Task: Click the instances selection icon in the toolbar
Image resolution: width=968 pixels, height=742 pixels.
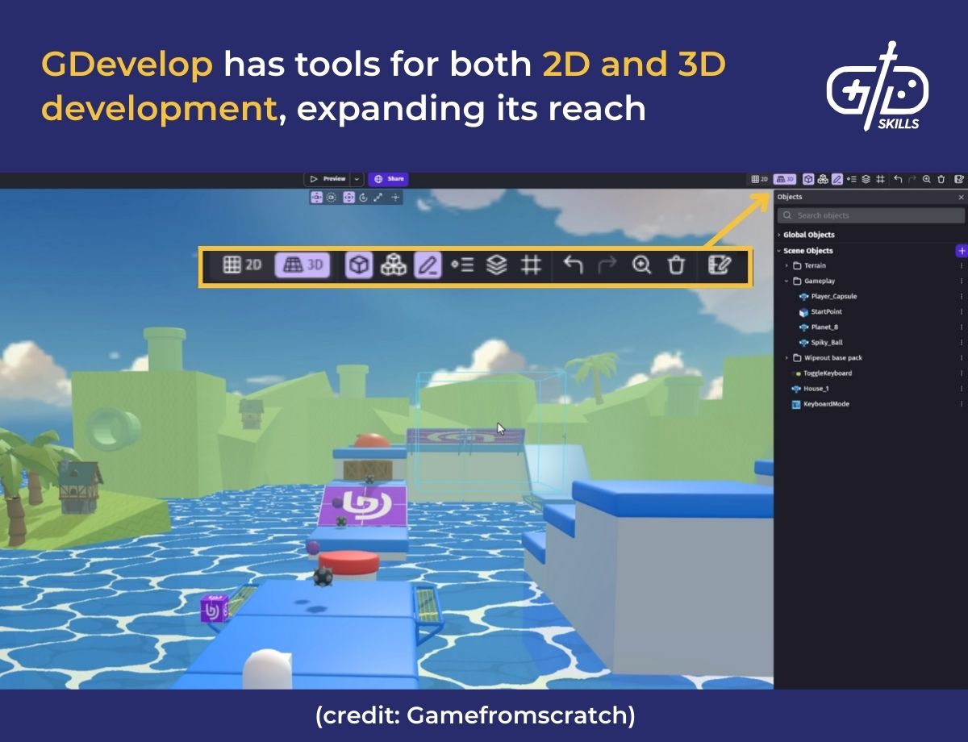Action: coord(393,265)
